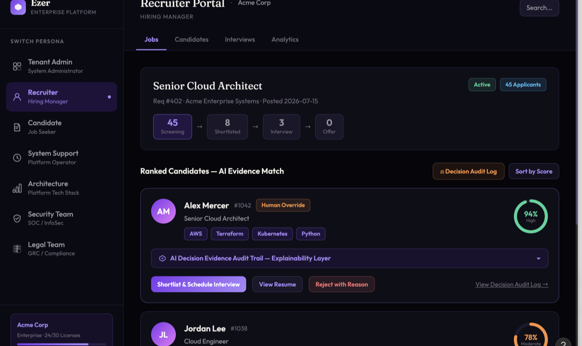582x346 pixels.
Task: Select the Candidate Job Seeker persona
Action: (62, 127)
